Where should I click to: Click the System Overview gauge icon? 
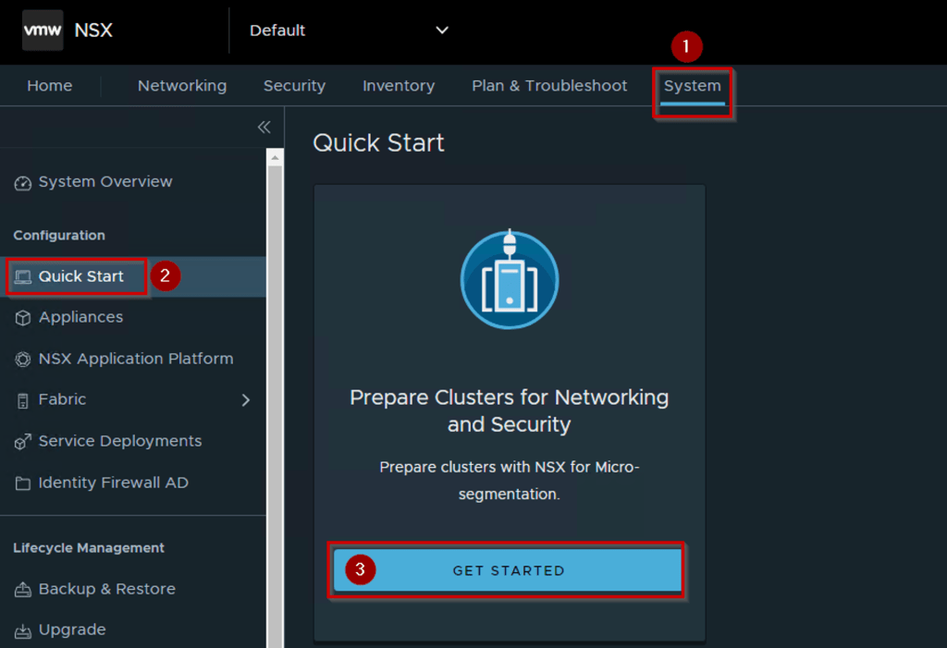click(23, 183)
